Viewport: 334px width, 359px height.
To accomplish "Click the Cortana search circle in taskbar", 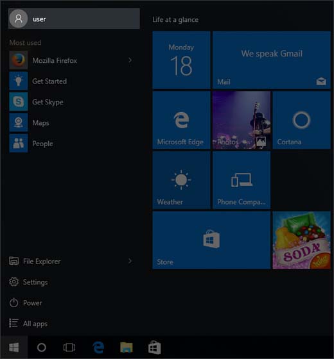I will [x=42, y=347].
